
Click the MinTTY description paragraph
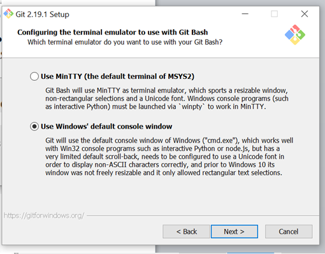(x=167, y=99)
